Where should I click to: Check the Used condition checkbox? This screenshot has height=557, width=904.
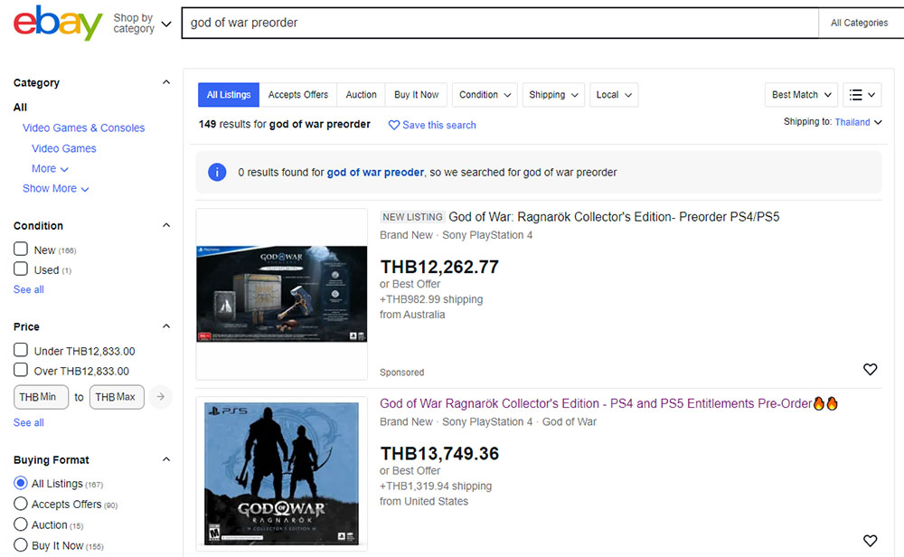click(x=21, y=269)
